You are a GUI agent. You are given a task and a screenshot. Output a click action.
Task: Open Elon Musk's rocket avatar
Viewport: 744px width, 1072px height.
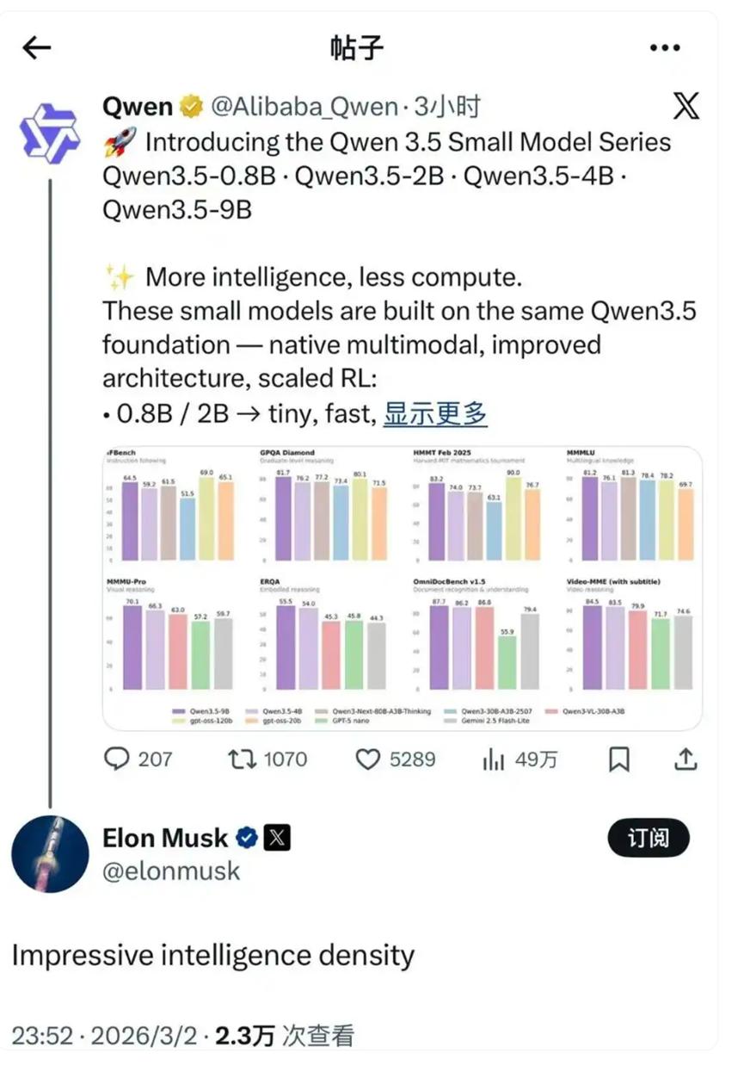(x=50, y=854)
